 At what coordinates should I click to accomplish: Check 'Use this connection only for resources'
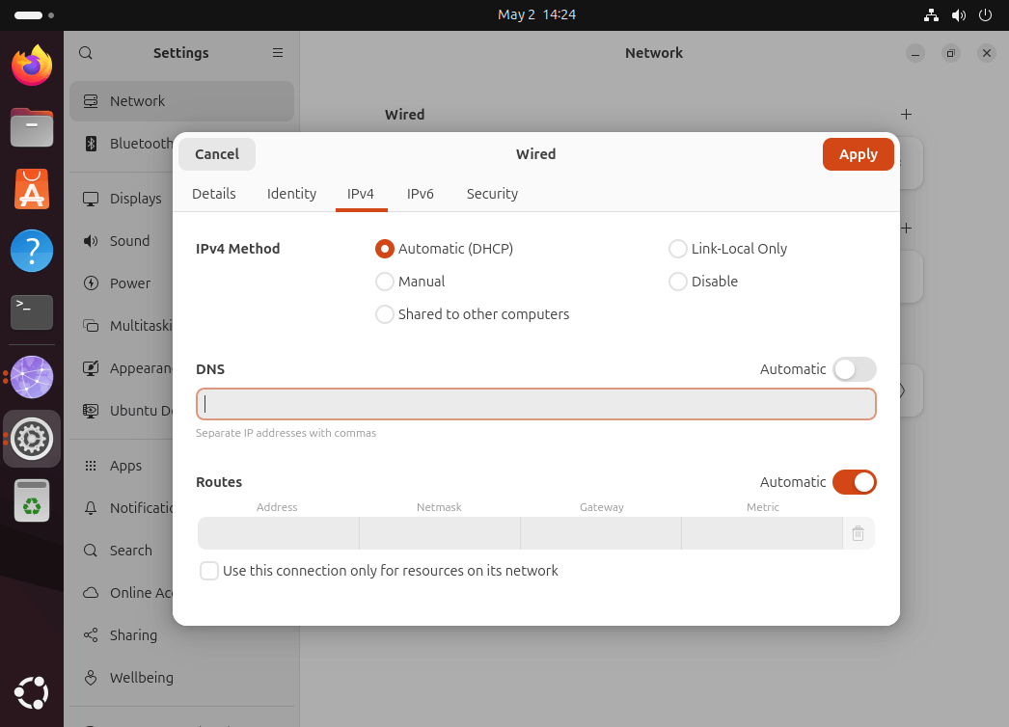[209, 571]
